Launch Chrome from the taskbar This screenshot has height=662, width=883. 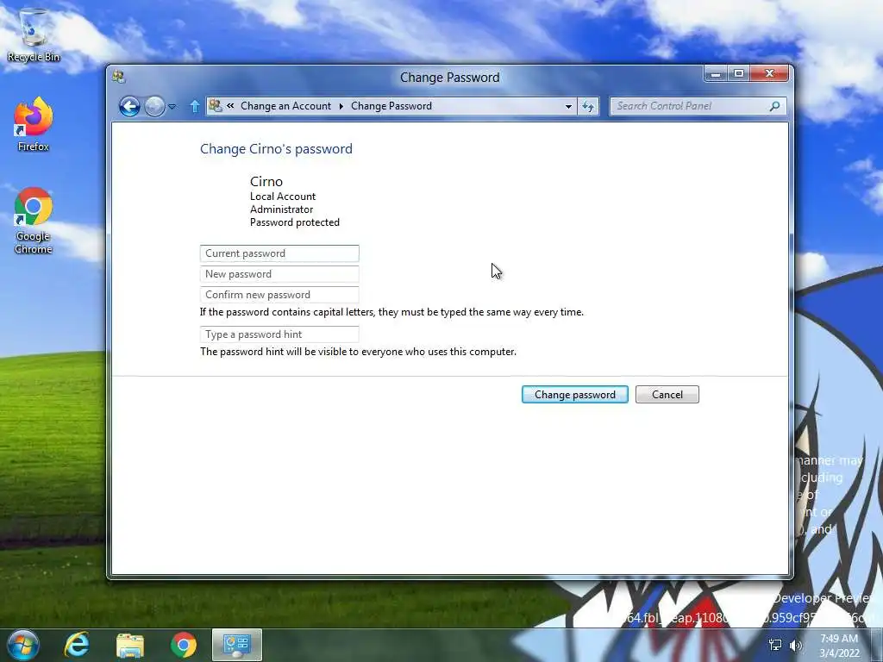(184, 645)
